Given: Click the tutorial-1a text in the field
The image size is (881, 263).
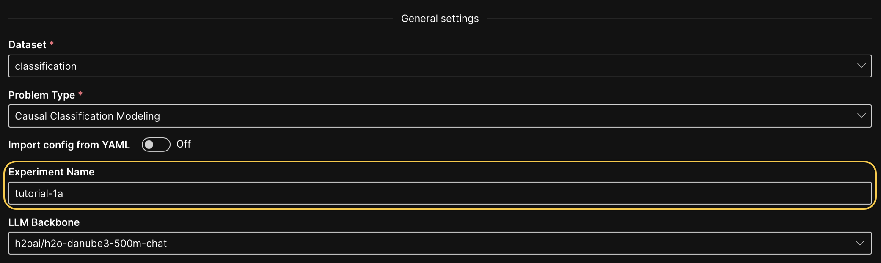Looking at the screenshot, I should coord(39,193).
